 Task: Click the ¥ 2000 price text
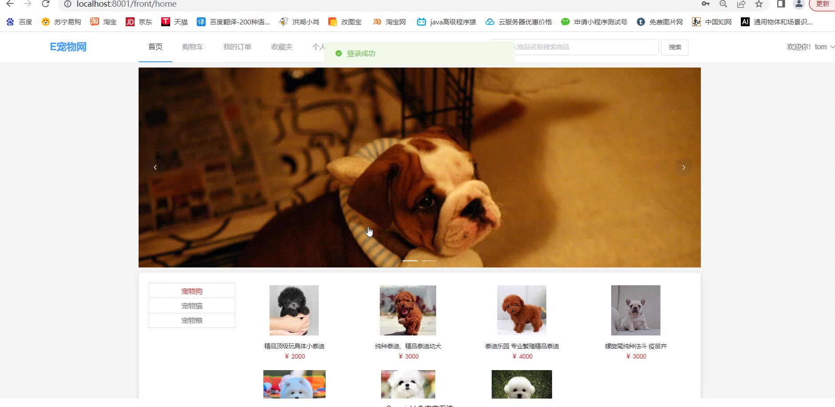(x=295, y=356)
